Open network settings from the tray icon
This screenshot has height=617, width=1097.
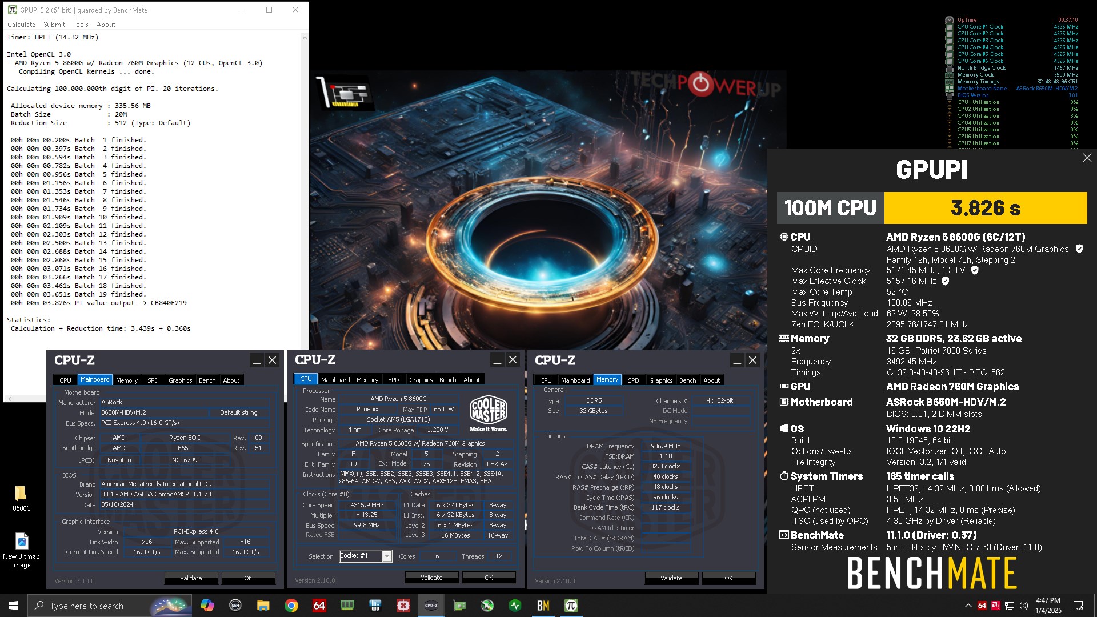[x=1010, y=606]
